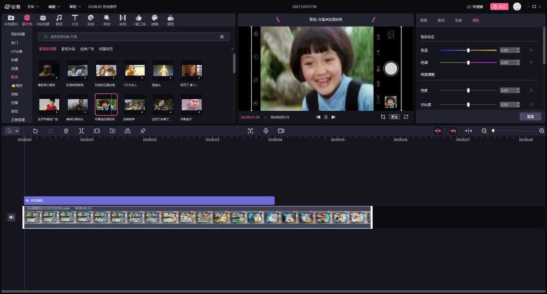
Task: Click the delete trash icon in timeline toolbar
Action: [66, 131]
